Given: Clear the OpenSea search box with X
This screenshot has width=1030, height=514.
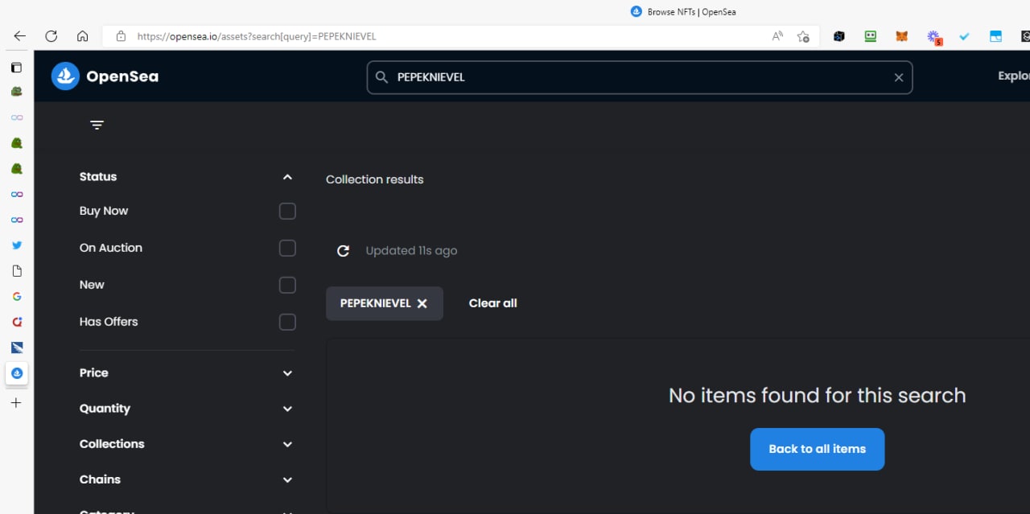Looking at the screenshot, I should (x=899, y=77).
